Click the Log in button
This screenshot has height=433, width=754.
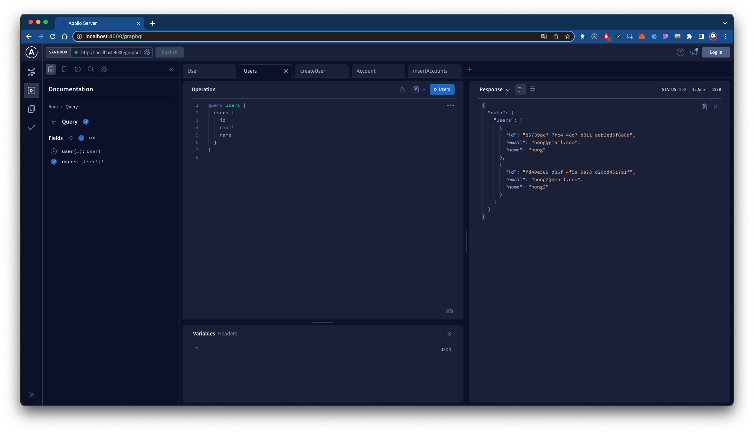(x=716, y=52)
